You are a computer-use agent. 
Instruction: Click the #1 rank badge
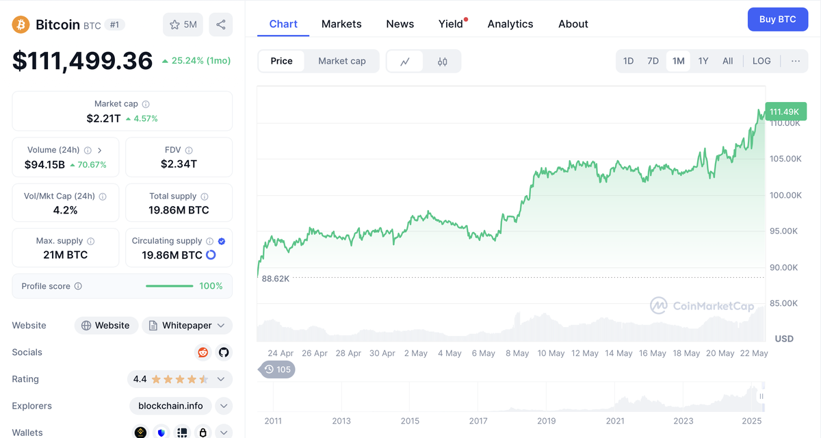click(x=115, y=25)
